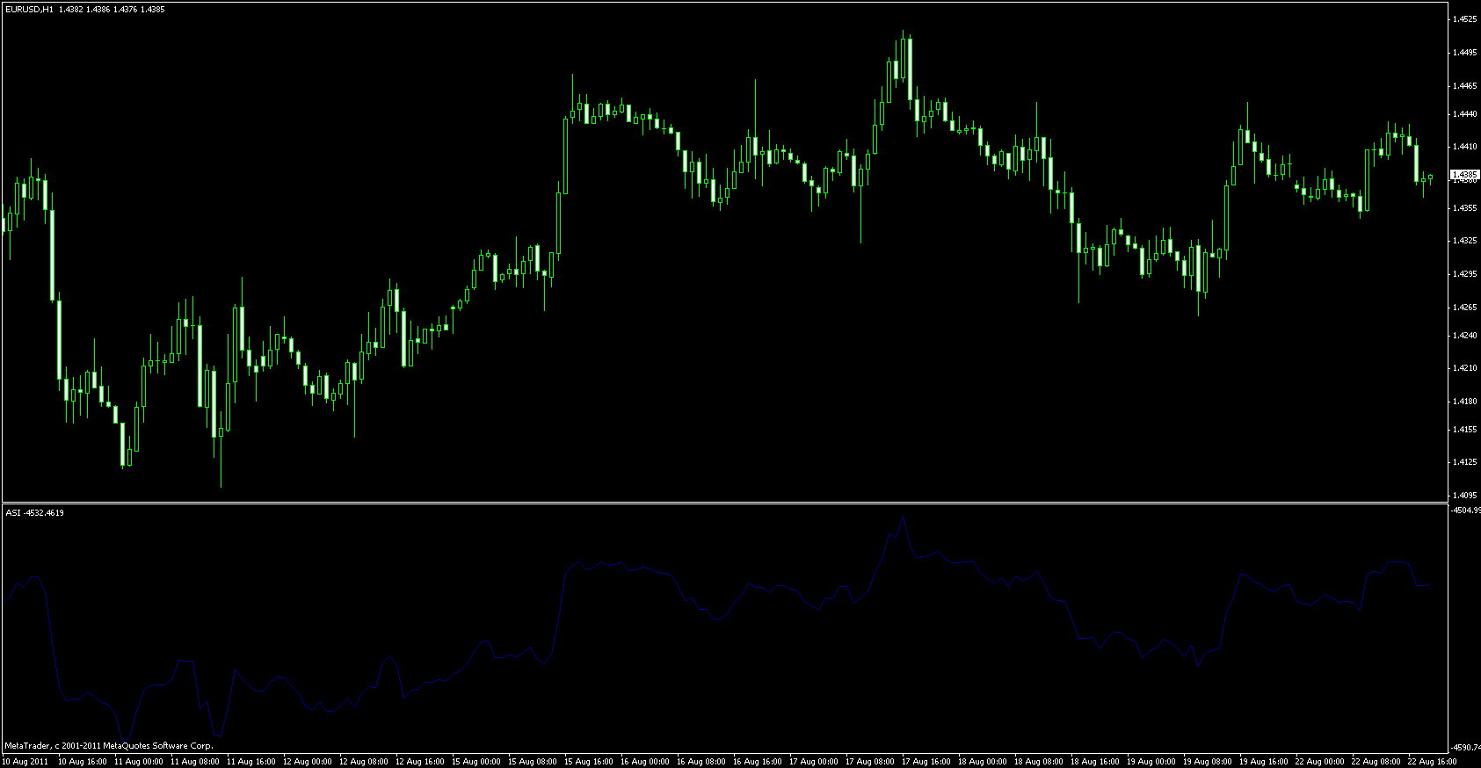Click the divider between chart and ASI panel
The width and height of the screenshot is (1481, 768).
pyautogui.click(x=723, y=503)
